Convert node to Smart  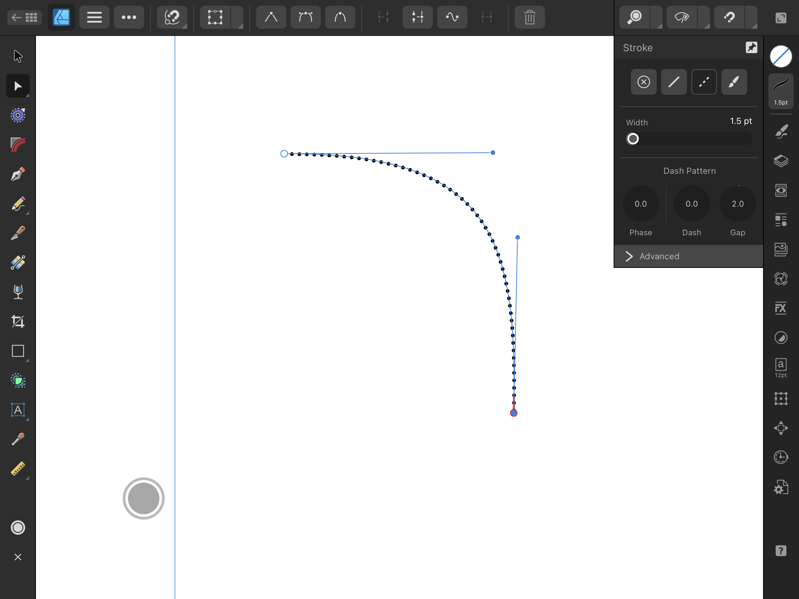point(340,17)
